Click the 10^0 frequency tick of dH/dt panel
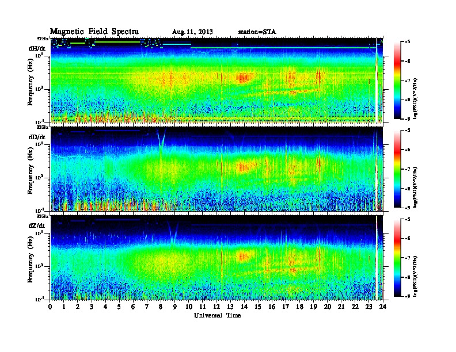 click(x=40, y=89)
